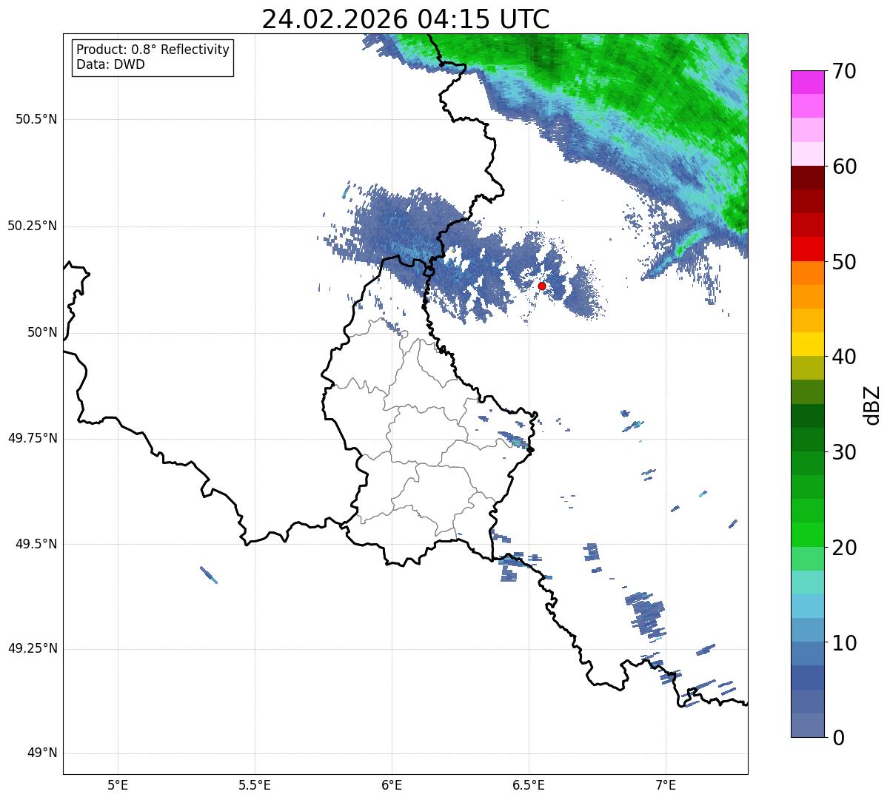
Task: Click the title "24.02.2026 04:15 UTC"
Action: 406,19
